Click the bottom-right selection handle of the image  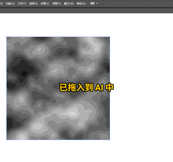[110, 140]
